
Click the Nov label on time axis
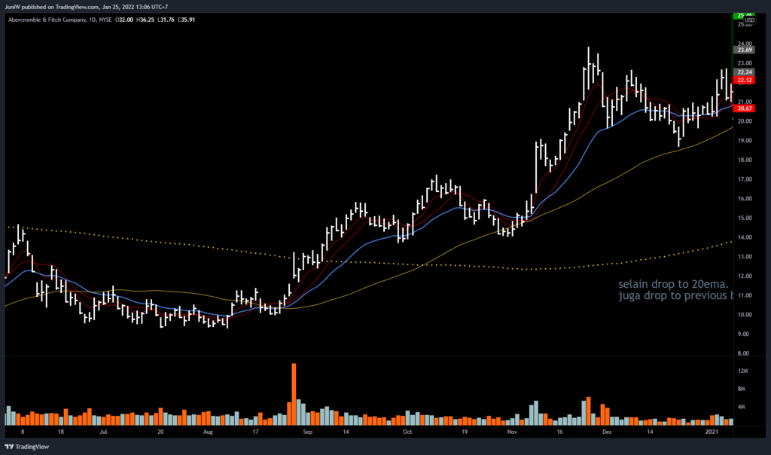coord(512,433)
